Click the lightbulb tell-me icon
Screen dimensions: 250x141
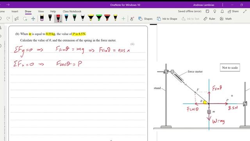pyautogui.click(x=215, y=11)
